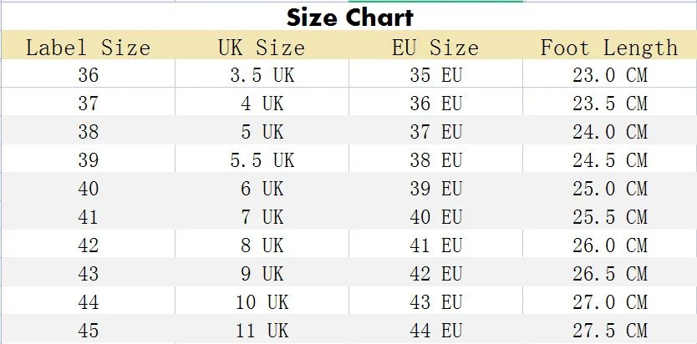Select the Foot Length header cell
This screenshot has height=344, width=697.
pyautogui.click(x=610, y=45)
